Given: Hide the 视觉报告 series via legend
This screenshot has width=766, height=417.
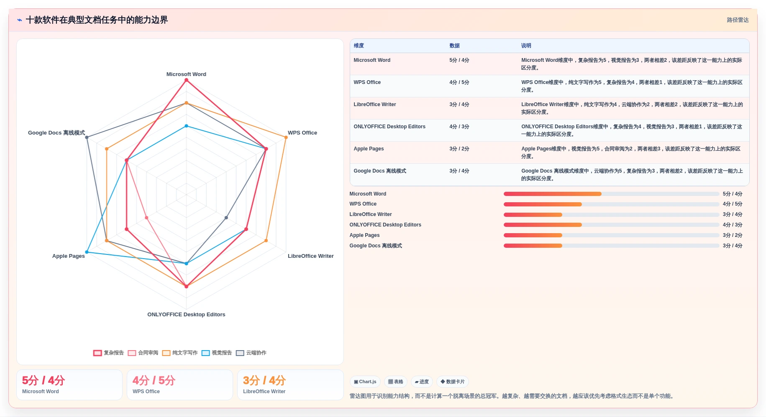Looking at the screenshot, I should point(217,353).
